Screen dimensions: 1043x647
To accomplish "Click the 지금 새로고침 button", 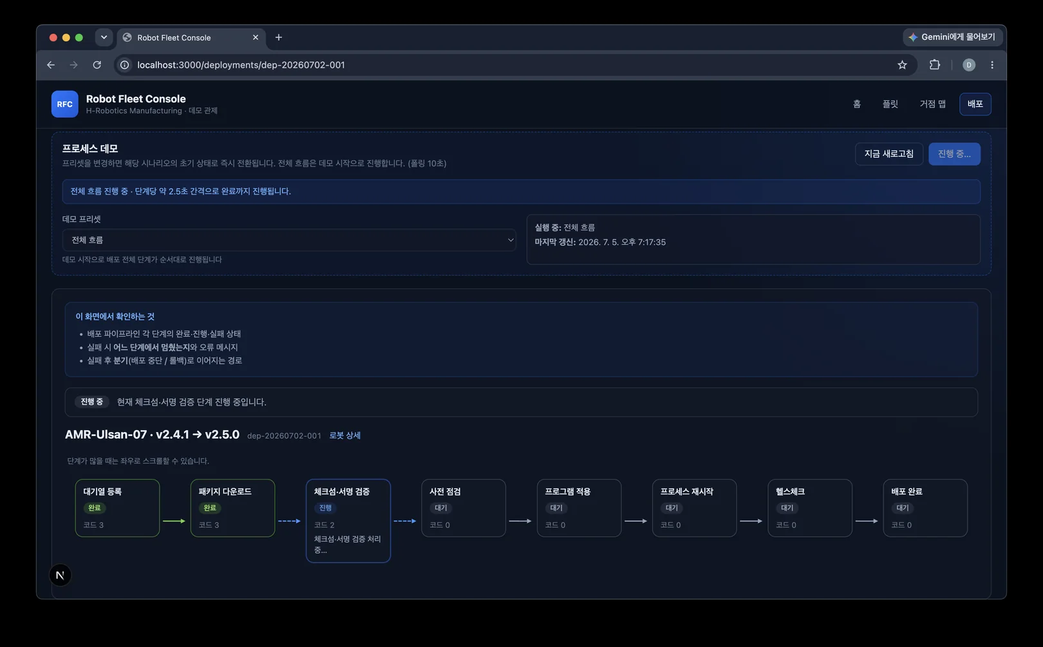I will pos(889,154).
